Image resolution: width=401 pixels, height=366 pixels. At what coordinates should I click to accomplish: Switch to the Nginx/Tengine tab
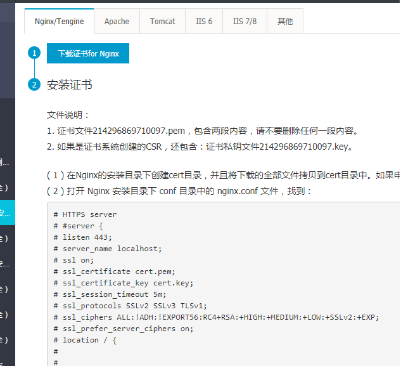60,22
